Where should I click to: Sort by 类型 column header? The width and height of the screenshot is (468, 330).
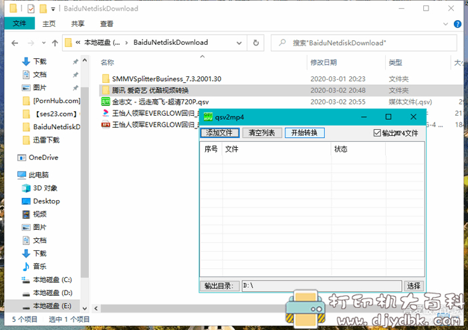pyautogui.click(x=396, y=62)
